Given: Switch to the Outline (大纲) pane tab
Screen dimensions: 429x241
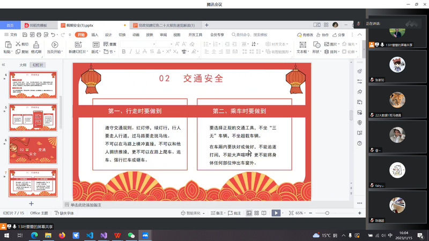Looking at the screenshot, I should click(23, 65).
